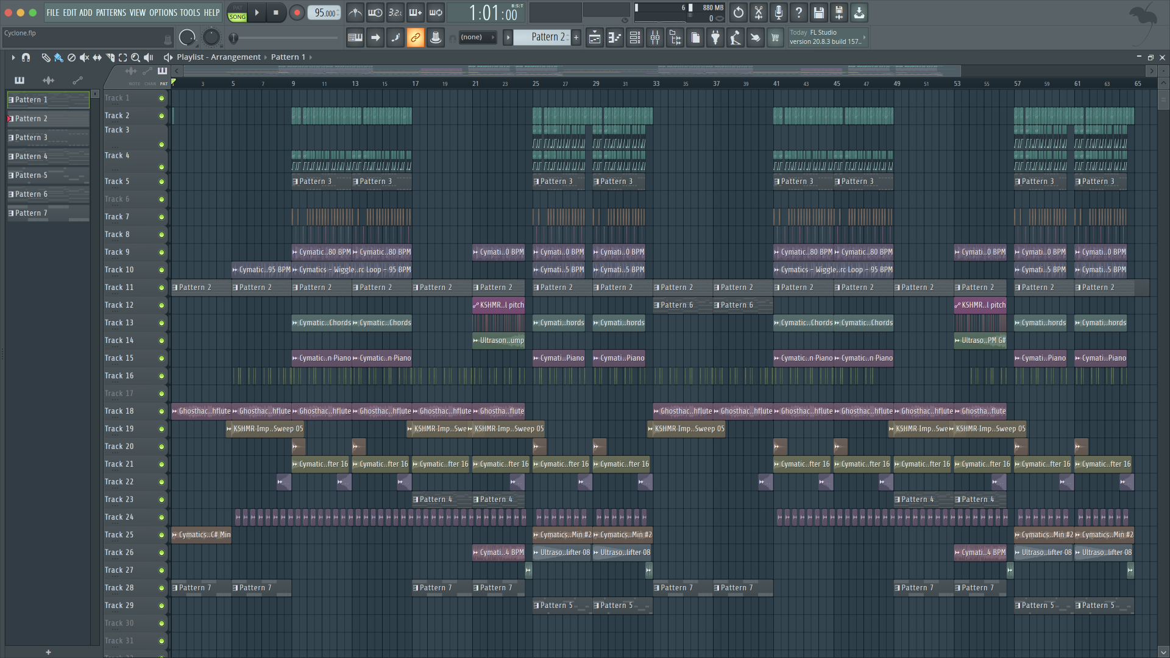Mute Track 28 with its green dot

click(161, 588)
